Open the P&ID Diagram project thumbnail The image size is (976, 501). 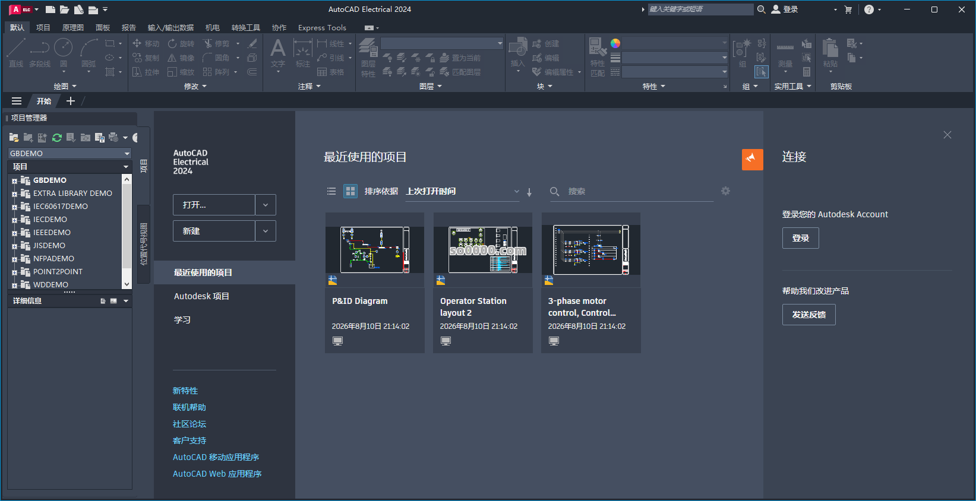[x=375, y=250]
